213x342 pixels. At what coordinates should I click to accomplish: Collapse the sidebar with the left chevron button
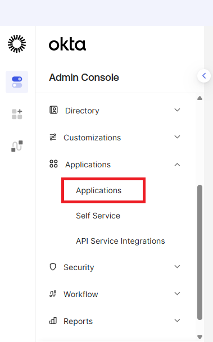(x=204, y=76)
